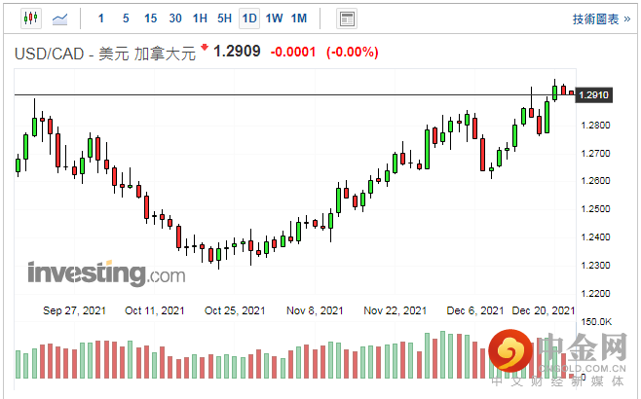Switch to the area line chart icon

click(59, 18)
